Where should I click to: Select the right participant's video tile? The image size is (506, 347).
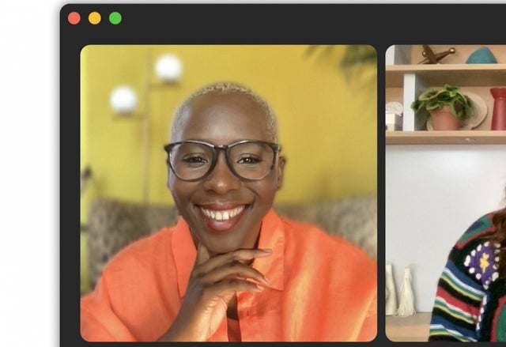pos(446,193)
